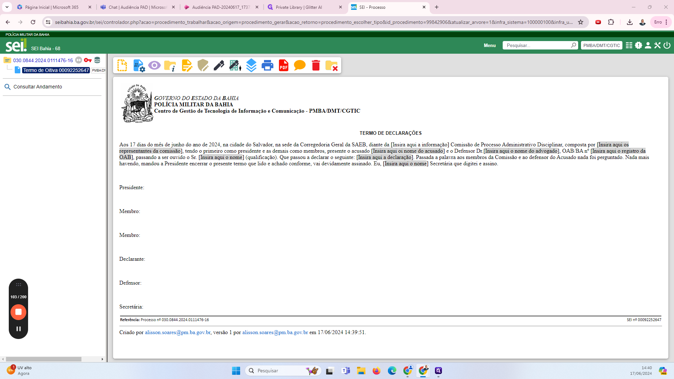Open Microsoft Teams from taskbar
This screenshot has height=379, width=674.
[346, 371]
